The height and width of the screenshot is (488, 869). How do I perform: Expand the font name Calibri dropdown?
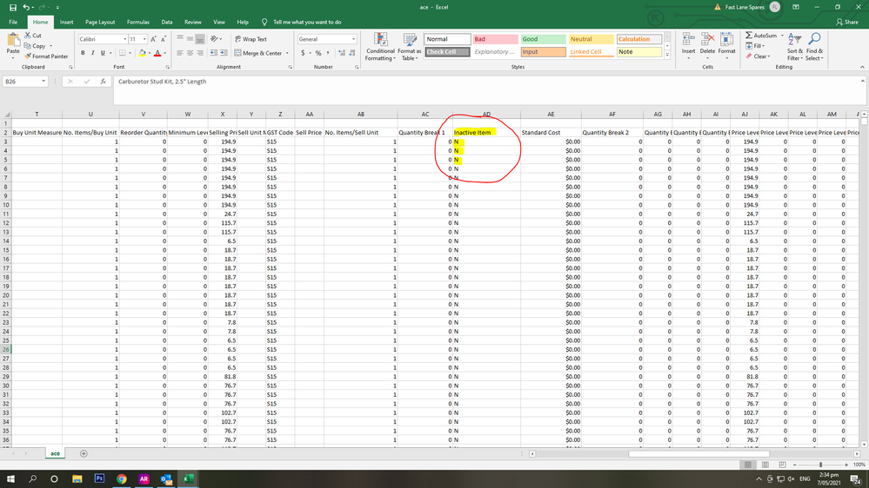click(123, 39)
